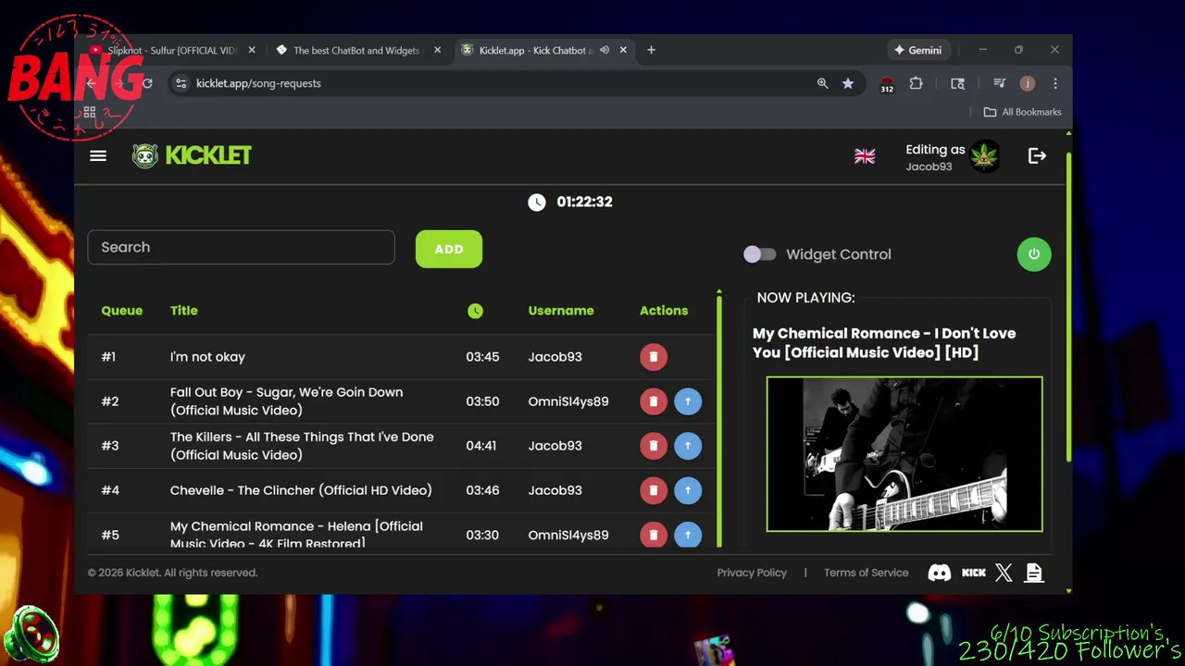Move Chevelle song up the queue
This screenshot has height=666, width=1185.
tap(688, 490)
